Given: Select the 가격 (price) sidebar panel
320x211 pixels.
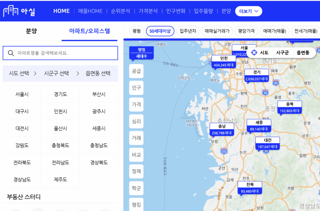Looking at the screenshot, I should click(x=136, y=104).
